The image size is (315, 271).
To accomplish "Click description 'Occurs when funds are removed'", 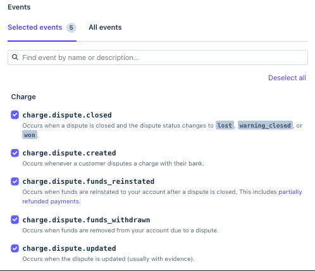I will point(120,231).
